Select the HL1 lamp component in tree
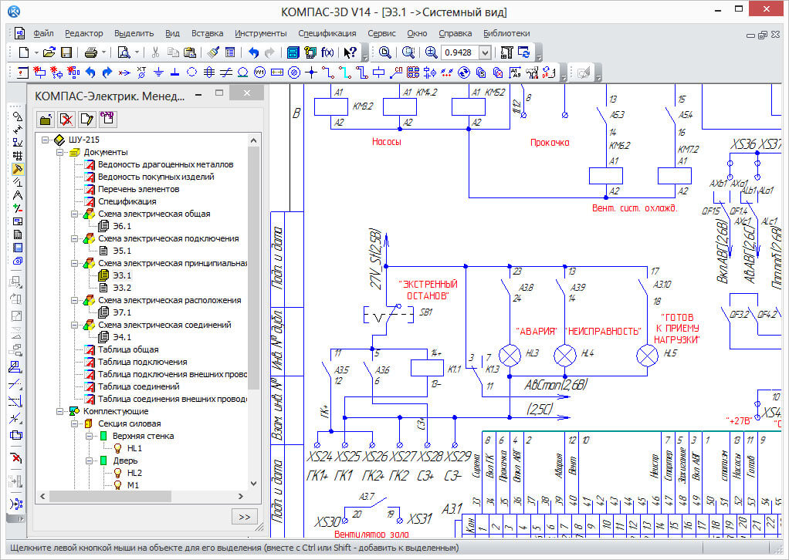The image size is (789, 560). (134, 448)
